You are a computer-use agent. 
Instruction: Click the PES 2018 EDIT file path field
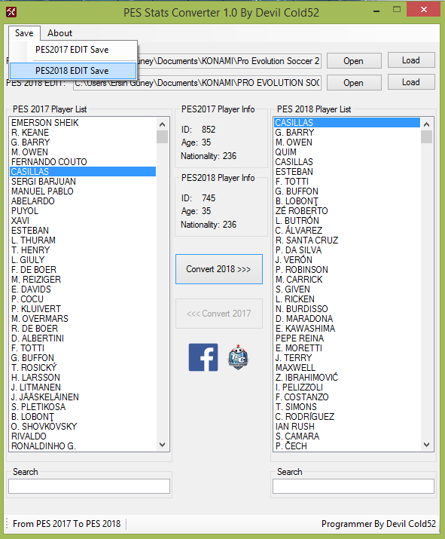click(x=197, y=83)
